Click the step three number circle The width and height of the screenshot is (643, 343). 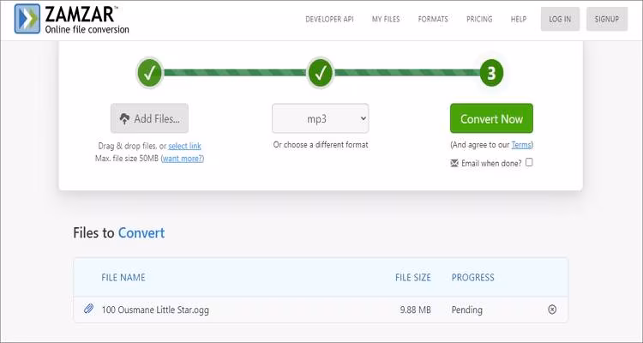(x=491, y=73)
